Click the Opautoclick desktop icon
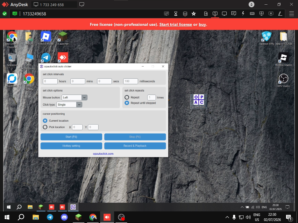The height and width of the screenshot is (223, 298). pyautogui.click(x=198, y=101)
